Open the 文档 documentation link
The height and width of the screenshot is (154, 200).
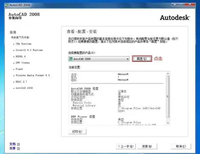pos(13,144)
